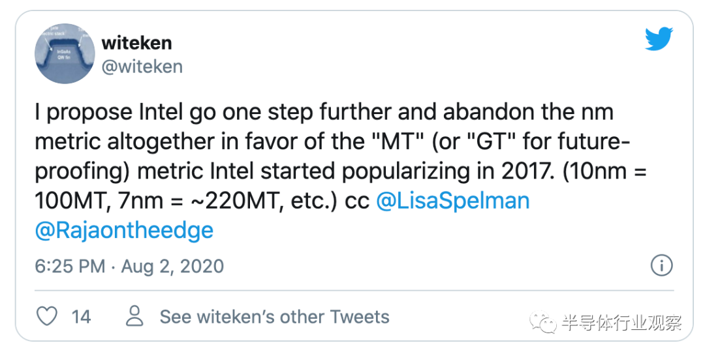Screen dimensions: 705x354
Task: Click the WeChat watermark logo
Action: (x=543, y=321)
